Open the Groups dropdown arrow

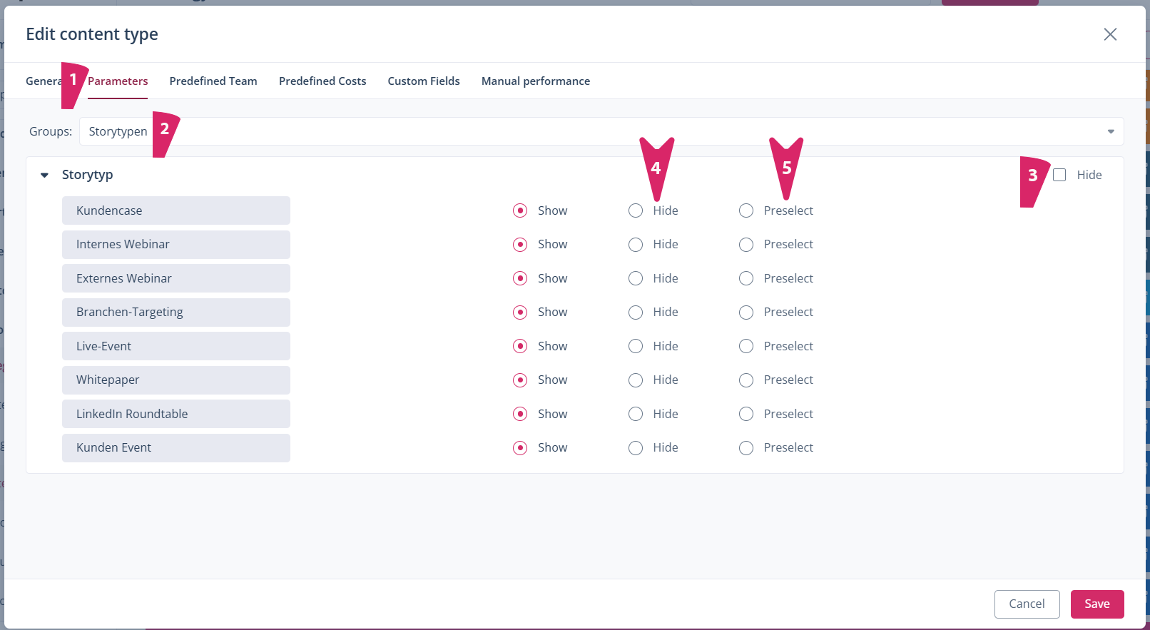tap(1110, 132)
